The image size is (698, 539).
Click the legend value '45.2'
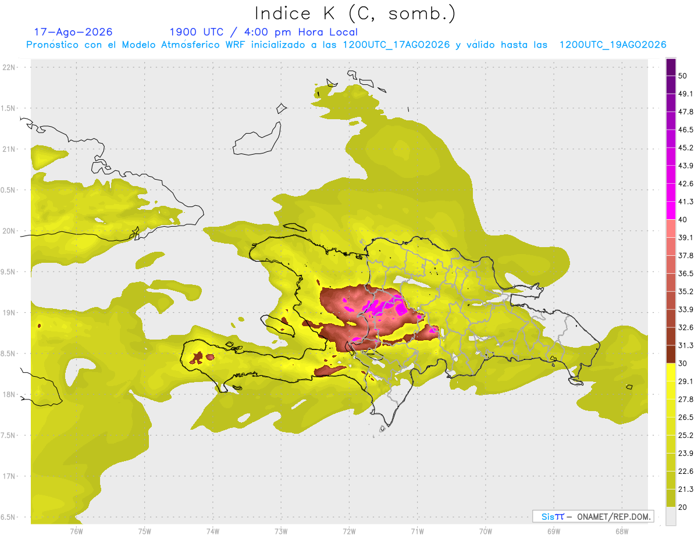click(x=686, y=148)
